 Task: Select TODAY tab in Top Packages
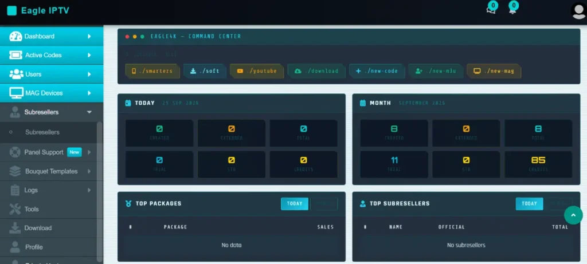(295, 204)
